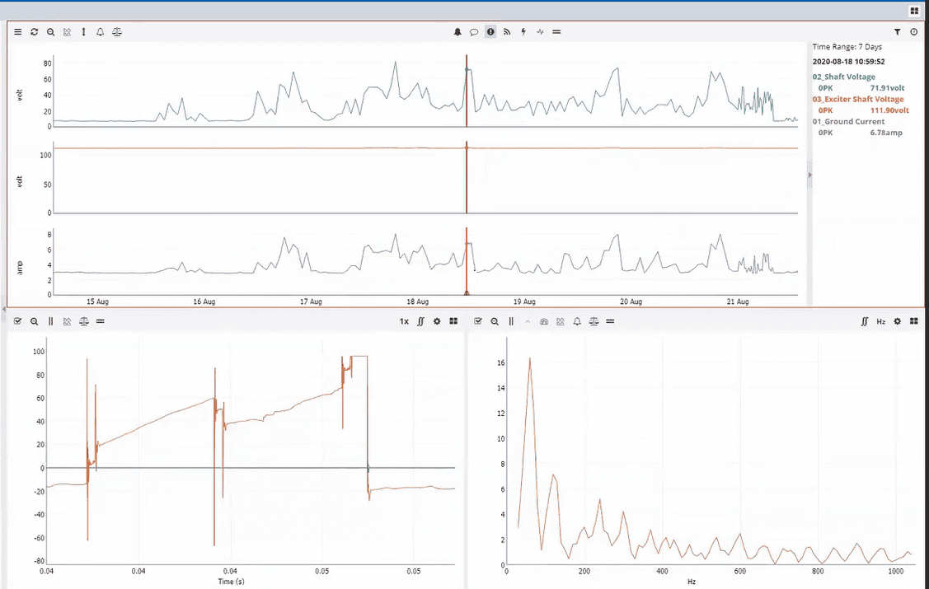This screenshot has width=929, height=589.
Task: Toggle the waveform plot checkbox icon
Action: coord(18,321)
